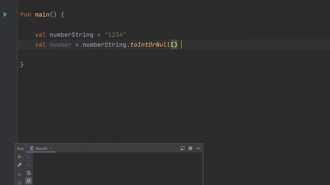Click the fun keyword

(x=26, y=14)
